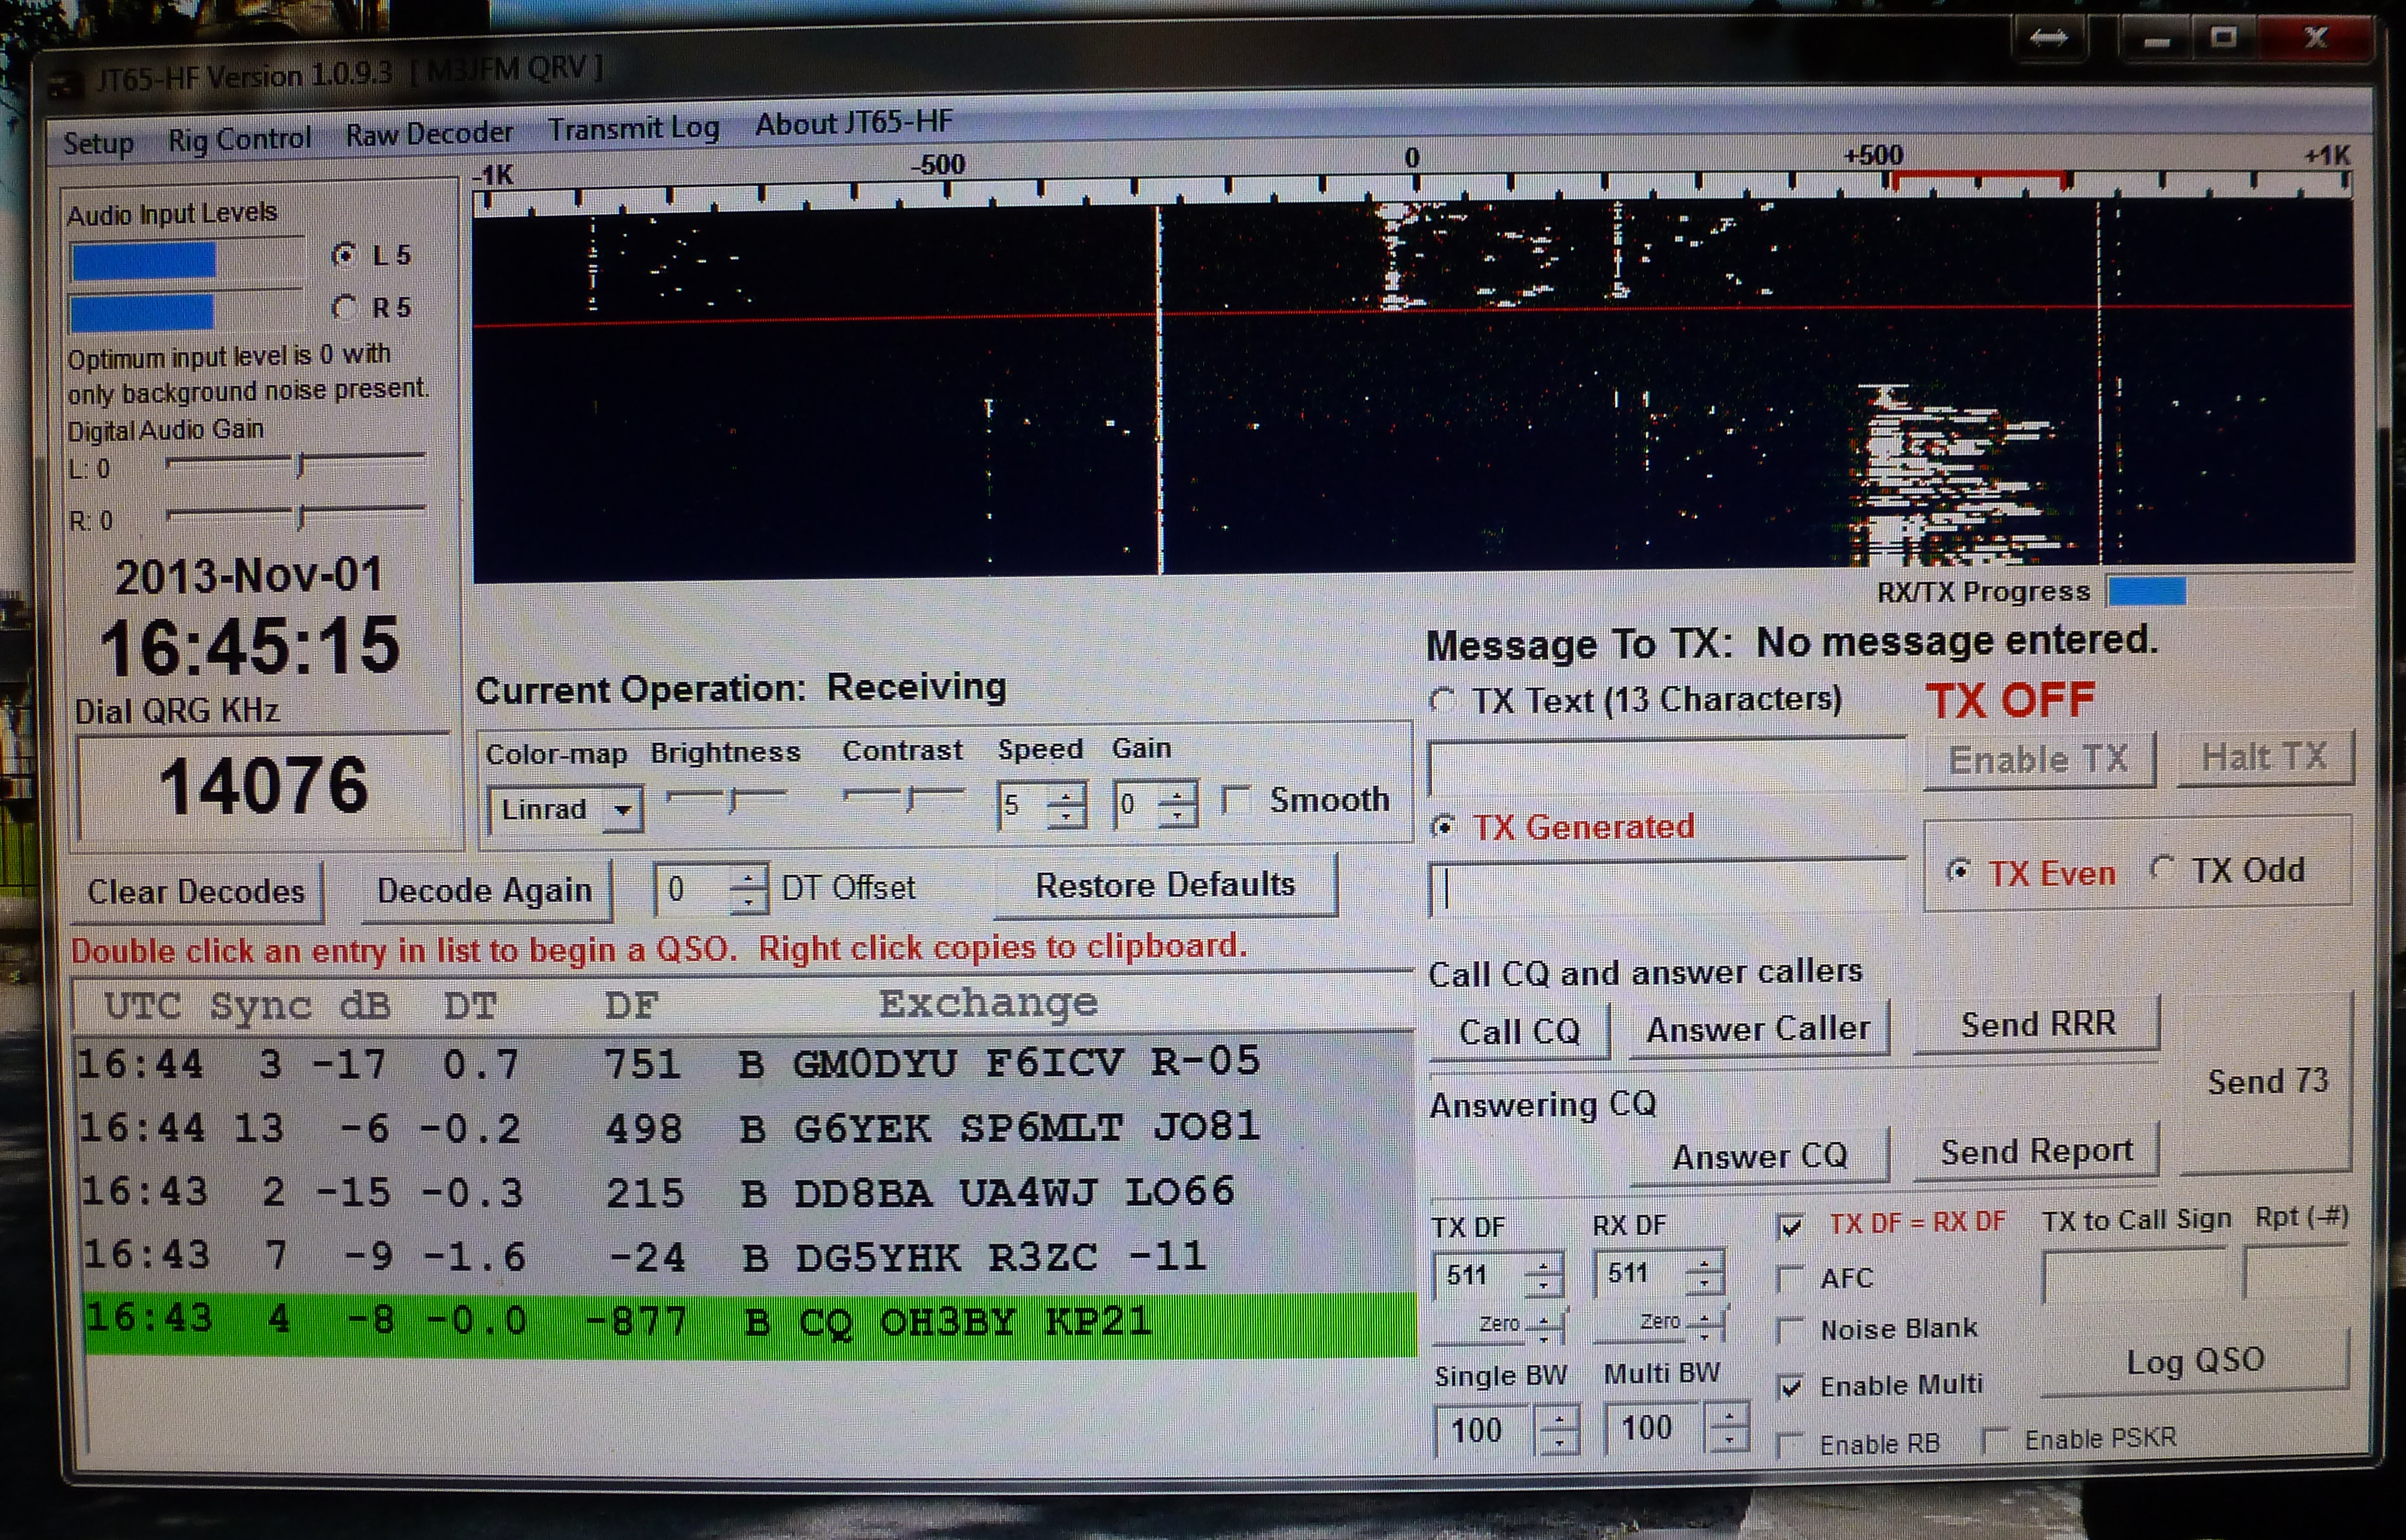2406x1540 pixels.
Task: Open the Transmit Log menu
Action: click(634, 128)
